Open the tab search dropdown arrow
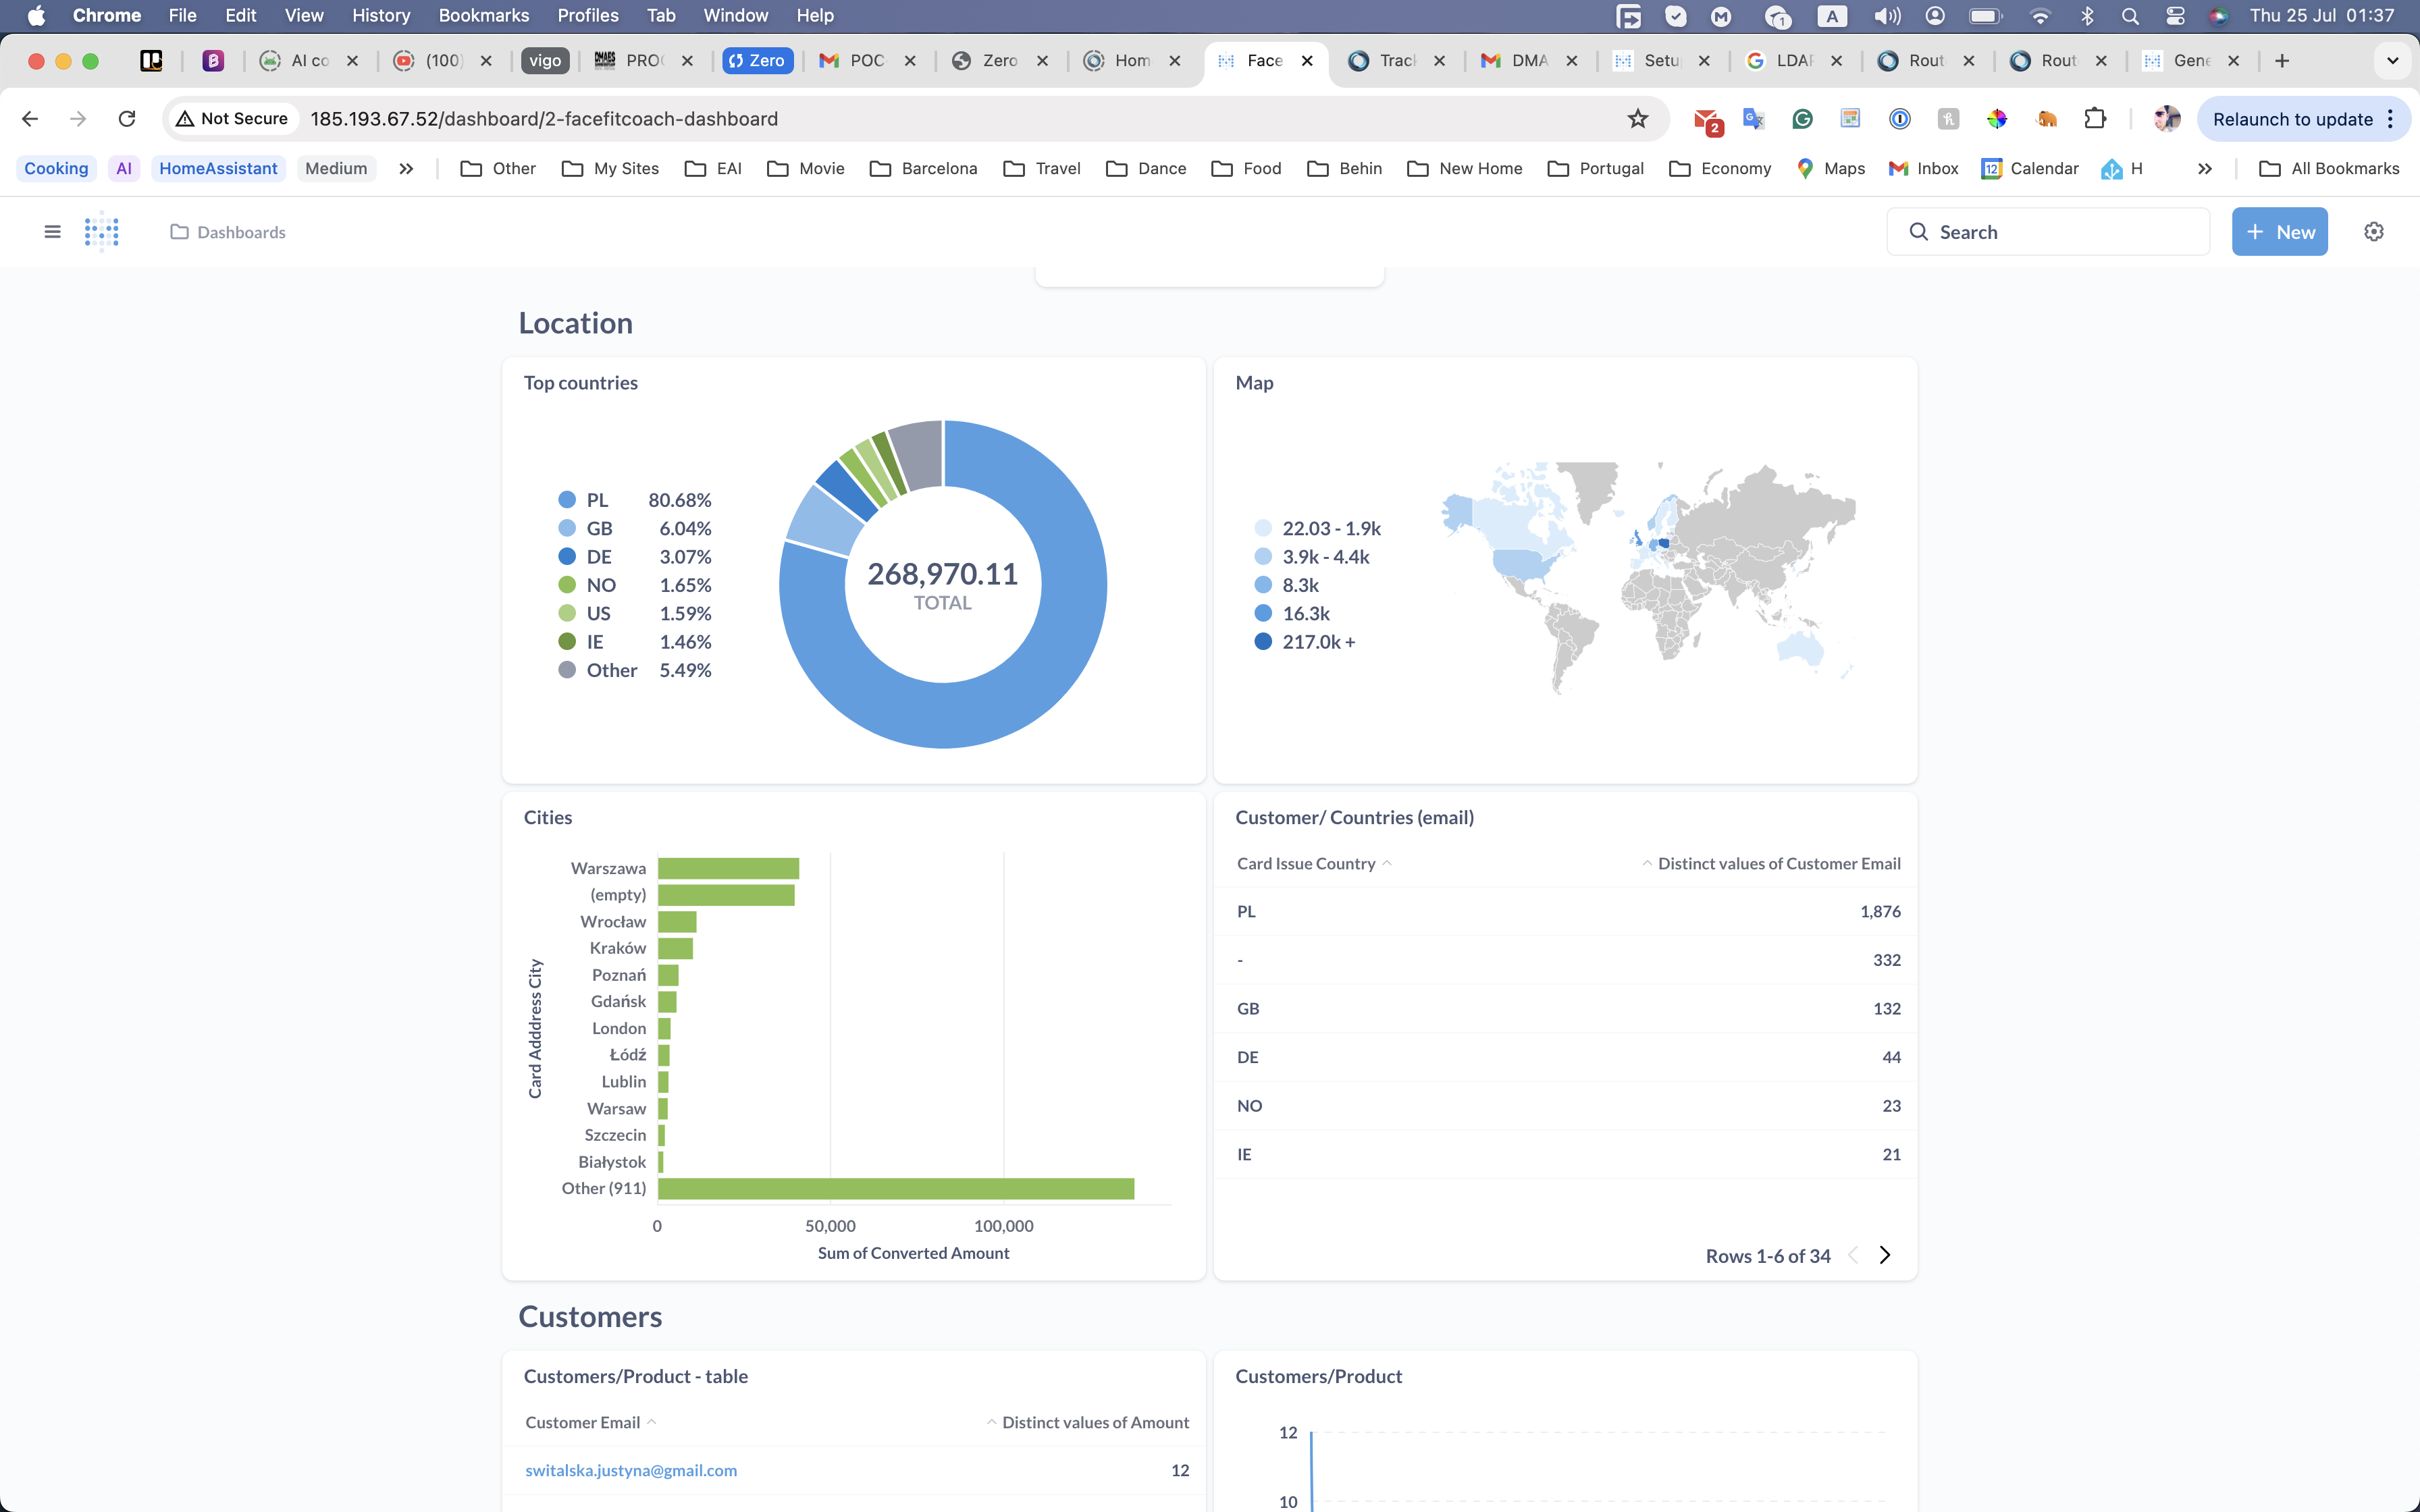2420x1512 pixels. pyautogui.click(x=2392, y=61)
